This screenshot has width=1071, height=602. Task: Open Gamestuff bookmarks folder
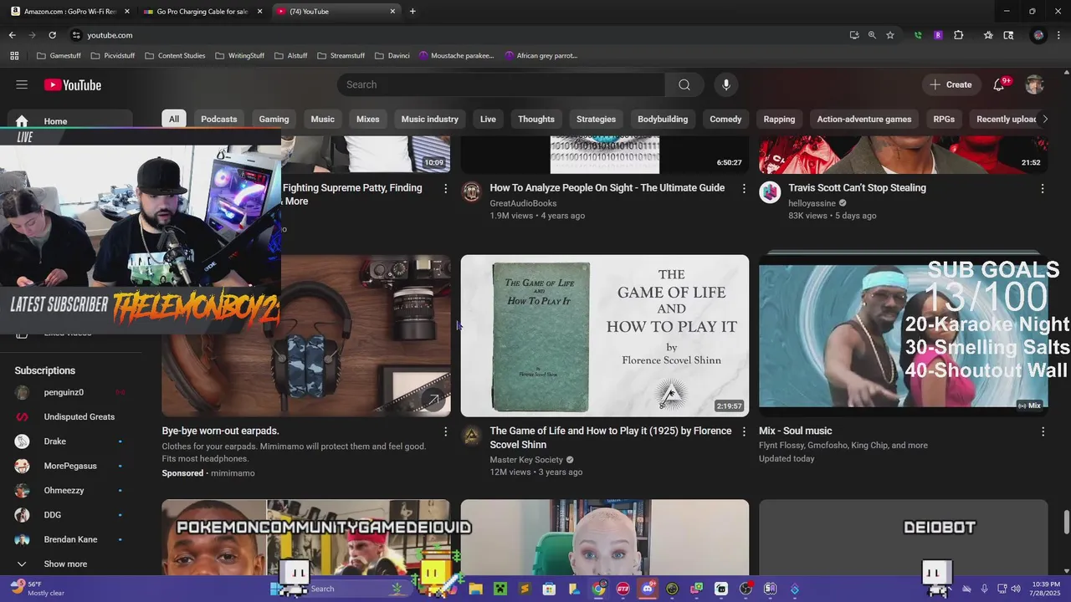(x=59, y=56)
